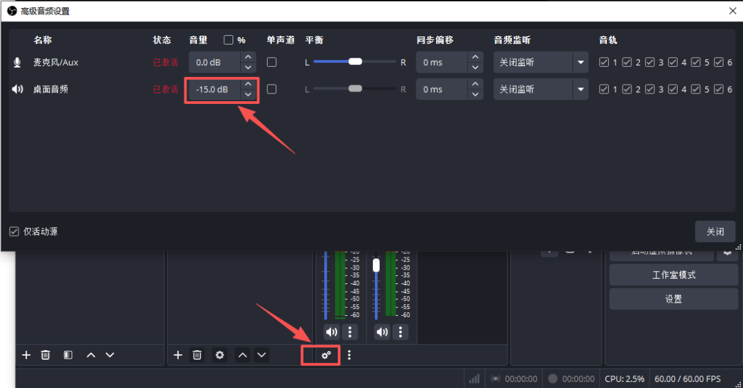Mute the second mixer channel speaker button

(382, 332)
